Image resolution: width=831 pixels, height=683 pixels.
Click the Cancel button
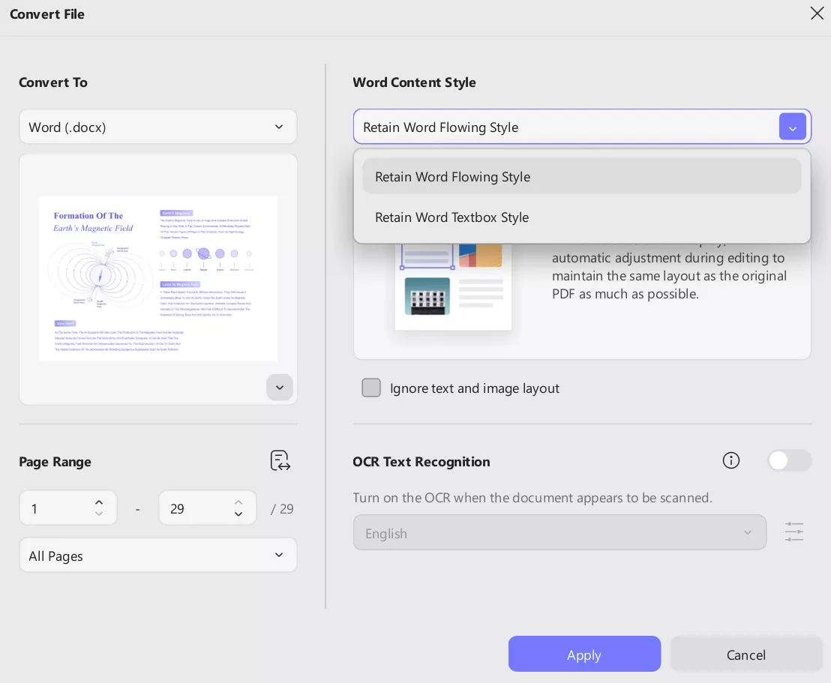745,655
